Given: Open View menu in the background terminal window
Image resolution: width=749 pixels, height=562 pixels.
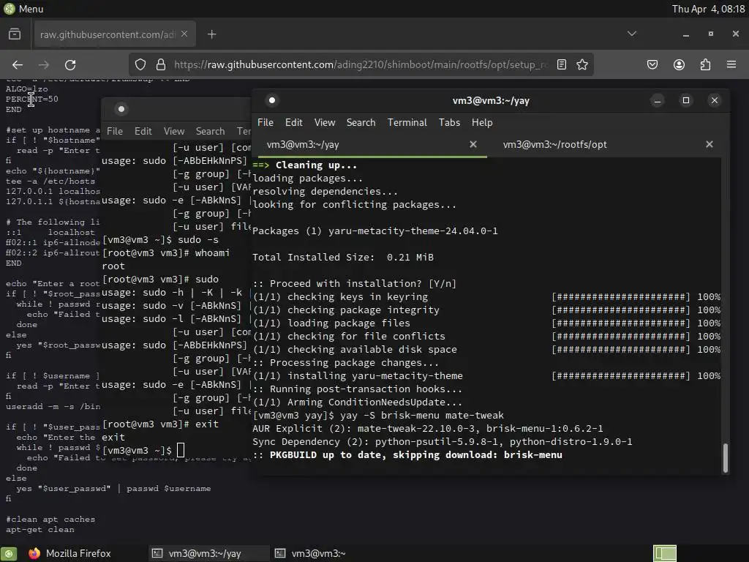Looking at the screenshot, I should pyautogui.click(x=174, y=131).
